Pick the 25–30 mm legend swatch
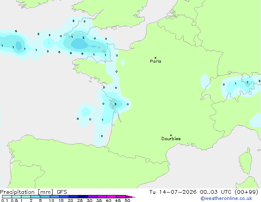This screenshot has height=202, width=261. (x=83, y=197)
